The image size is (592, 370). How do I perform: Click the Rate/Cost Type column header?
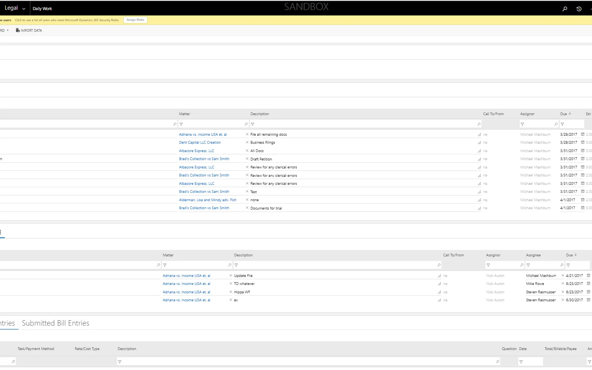(x=87, y=349)
